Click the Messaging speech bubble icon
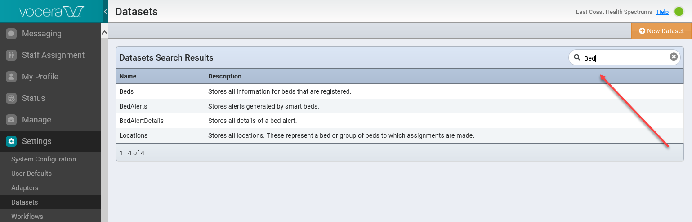 point(11,34)
